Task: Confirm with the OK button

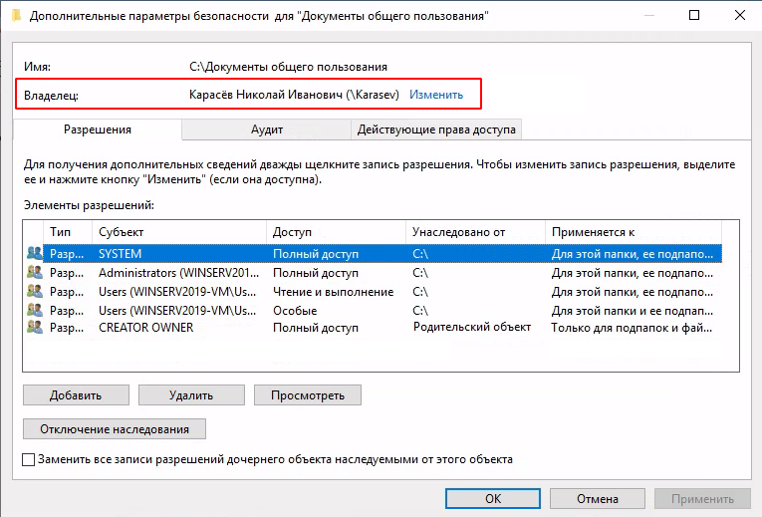Action: [x=493, y=498]
